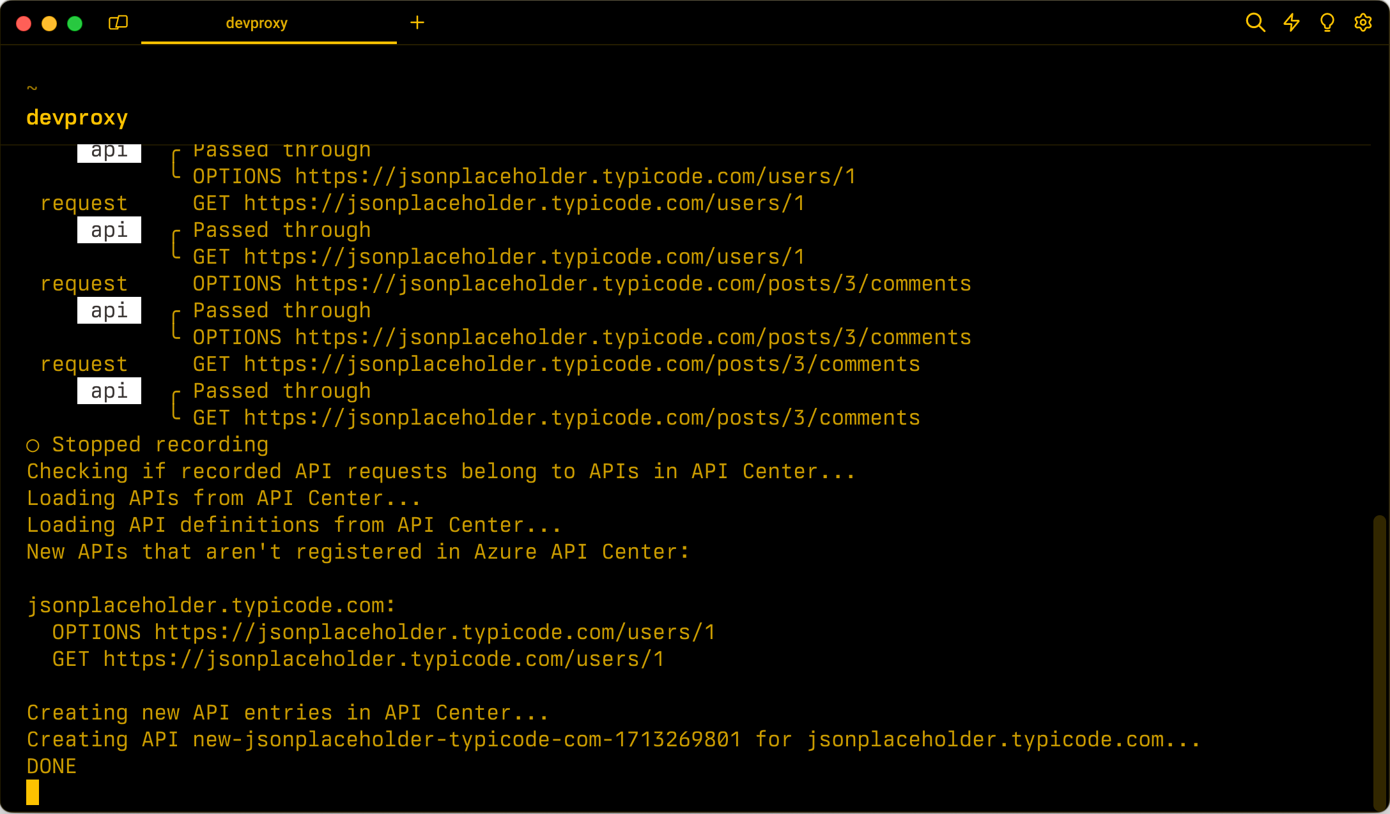
Task: Select the devproxy tab
Action: [256, 24]
